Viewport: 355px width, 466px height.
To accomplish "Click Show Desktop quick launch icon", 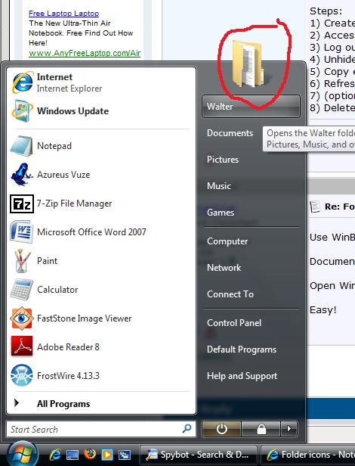I will [73, 455].
